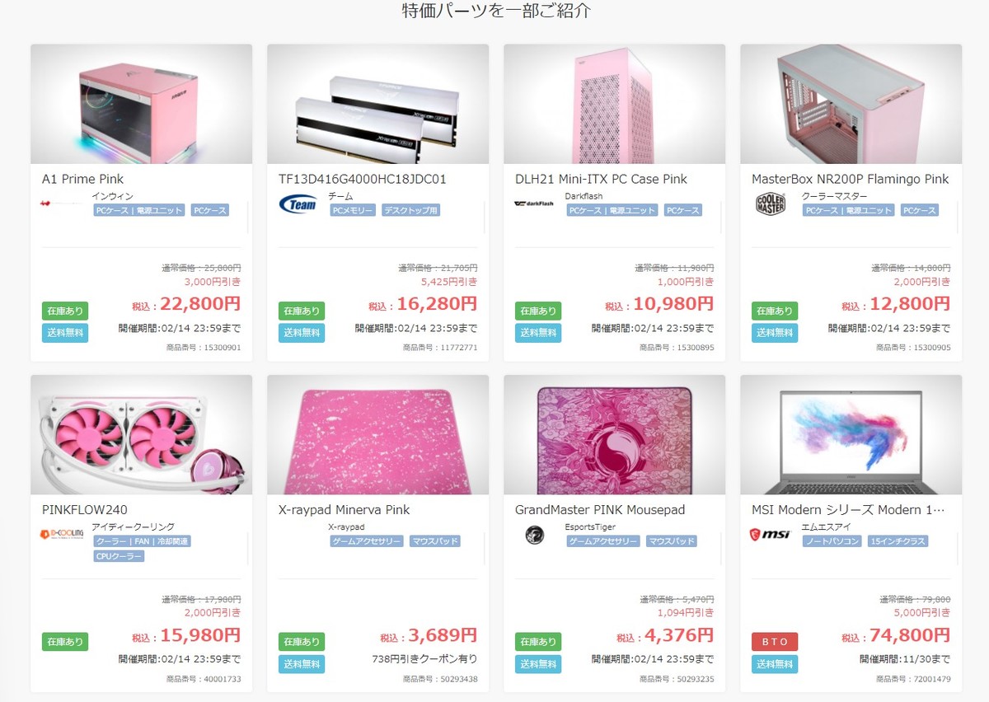Screen dimensions: 989x702
Task: Open the PINKFLOW240 cooler product image
Action: point(142,435)
